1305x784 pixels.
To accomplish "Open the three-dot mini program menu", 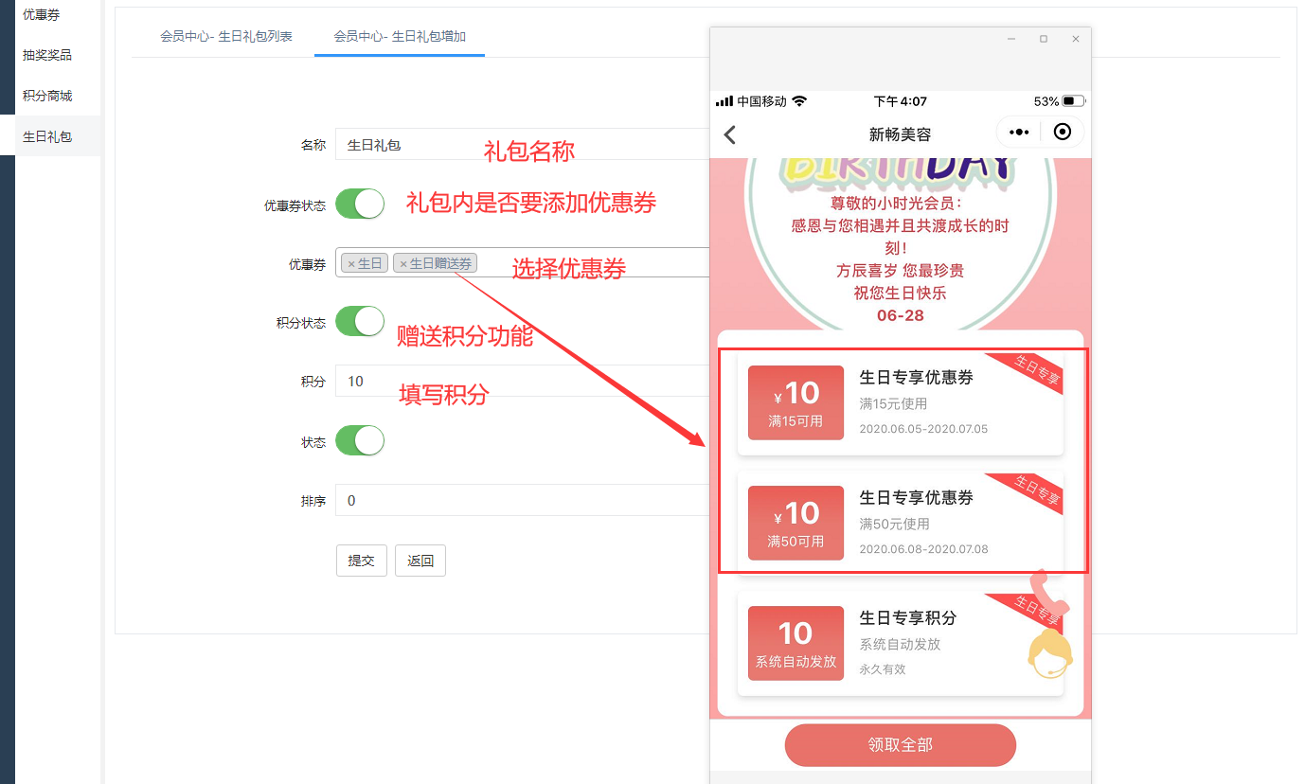I will pyautogui.click(x=1019, y=133).
